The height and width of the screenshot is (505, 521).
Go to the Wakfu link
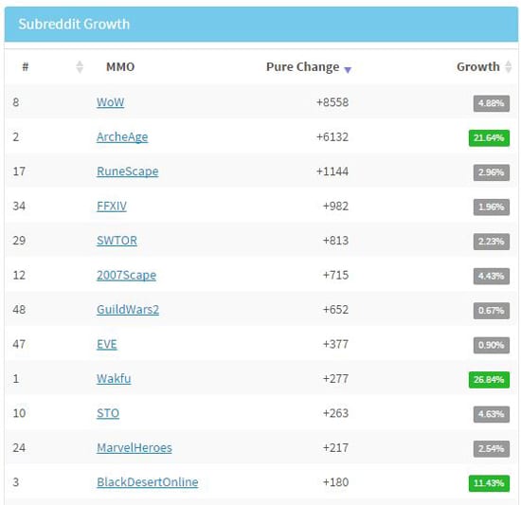114,378
